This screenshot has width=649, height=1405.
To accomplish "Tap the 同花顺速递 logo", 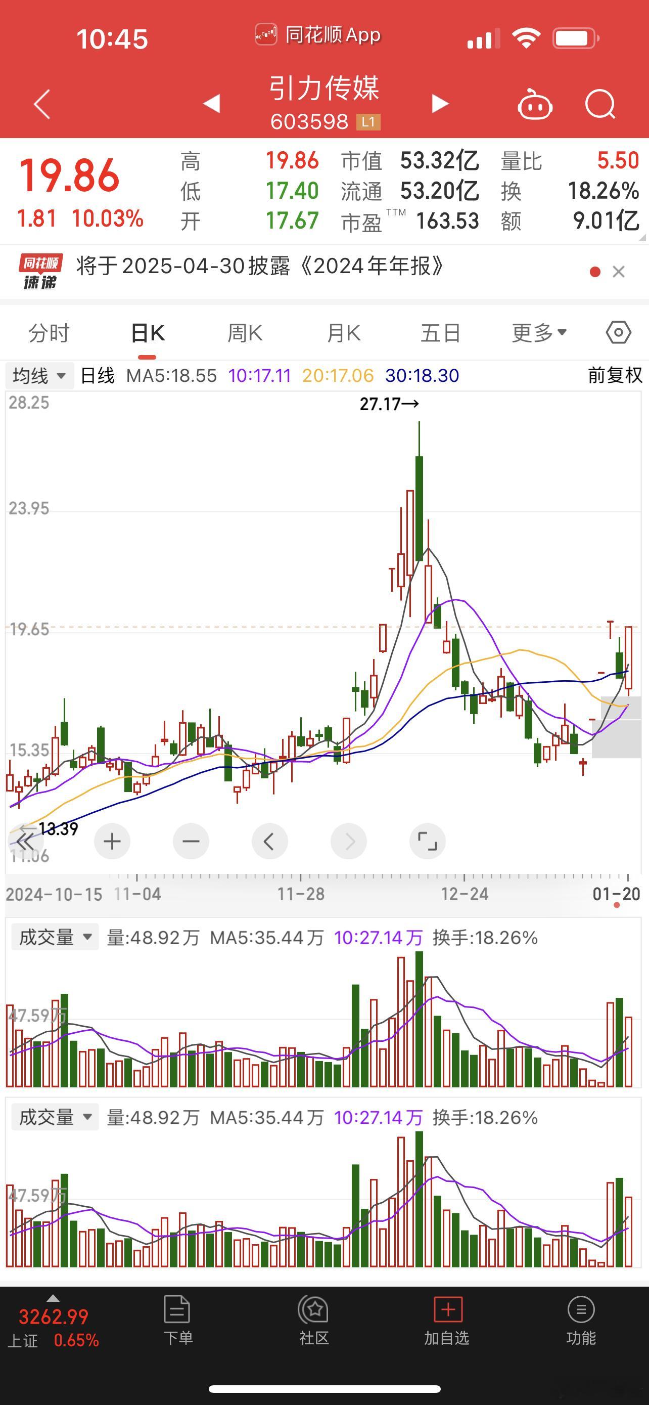I will pyautogui.click(x=41, y=271).
